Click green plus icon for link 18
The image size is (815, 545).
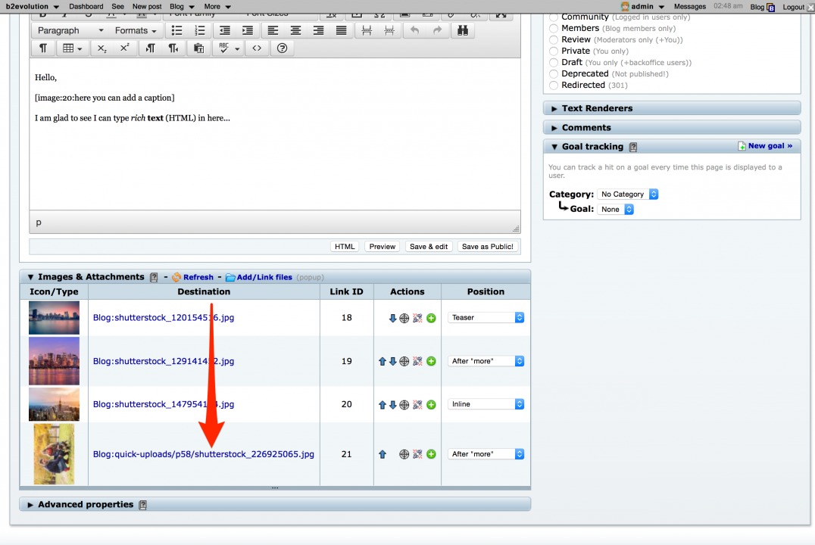tap(432, 318)
